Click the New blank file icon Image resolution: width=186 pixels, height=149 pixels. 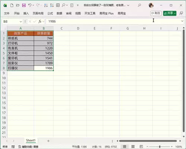pos(12,5)
